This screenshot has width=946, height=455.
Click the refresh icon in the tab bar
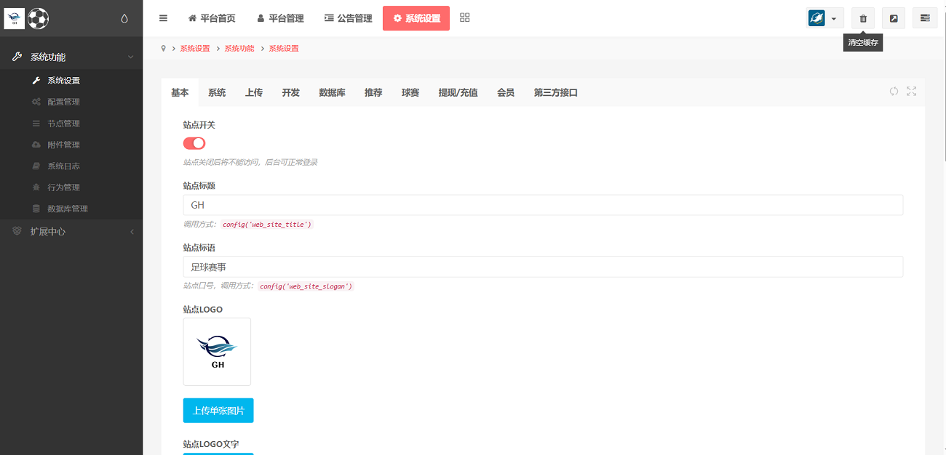[x=894, y=92]
